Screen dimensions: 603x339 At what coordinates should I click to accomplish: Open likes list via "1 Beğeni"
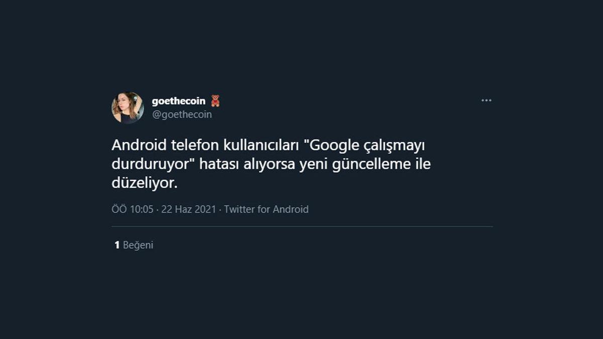133,246
